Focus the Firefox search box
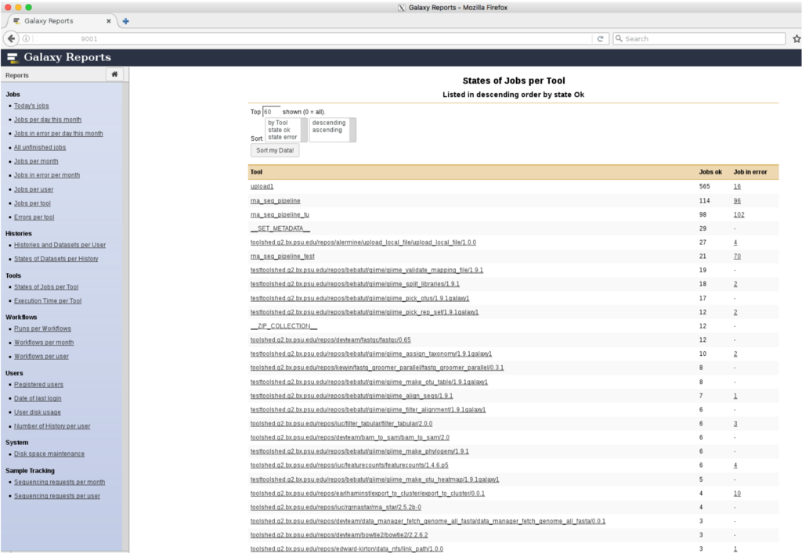Screen dimensions: 802x553 [699, 39]
